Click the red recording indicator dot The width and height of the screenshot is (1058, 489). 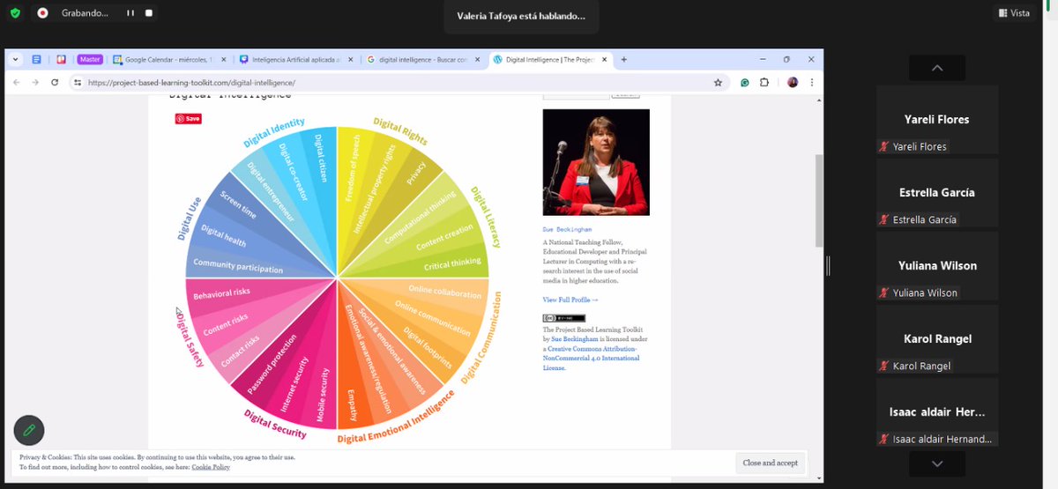[x=42, y=13]
